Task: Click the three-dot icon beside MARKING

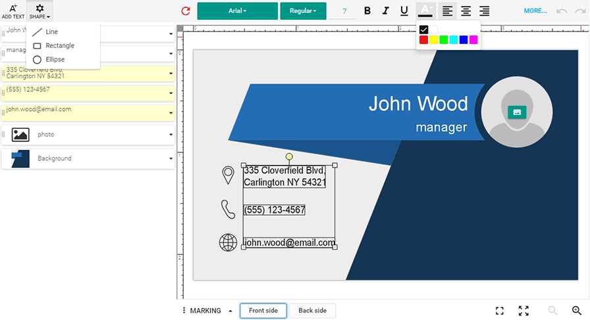Action: tap(184, 310)
